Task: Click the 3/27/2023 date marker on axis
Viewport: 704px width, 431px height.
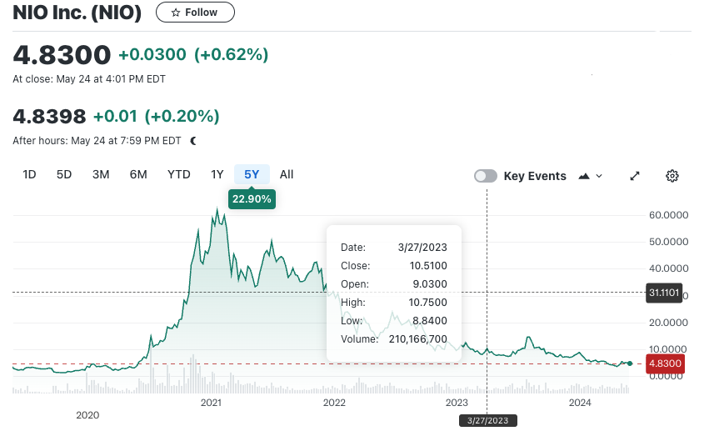Action: (487, 421)
